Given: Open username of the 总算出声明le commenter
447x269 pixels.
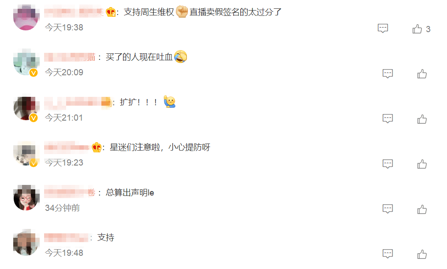Looking at the screenshot, I should (70, 192).
